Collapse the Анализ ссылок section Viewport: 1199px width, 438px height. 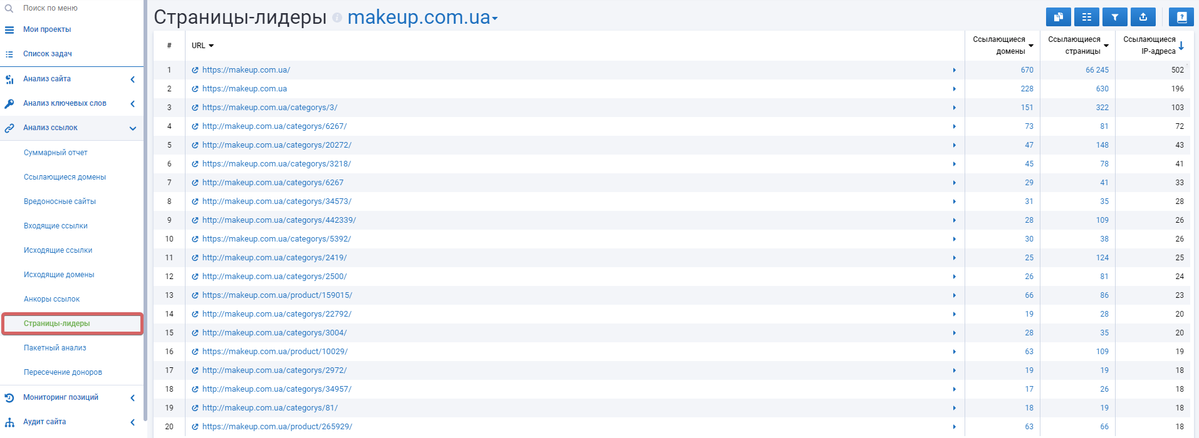click(71, 128)
